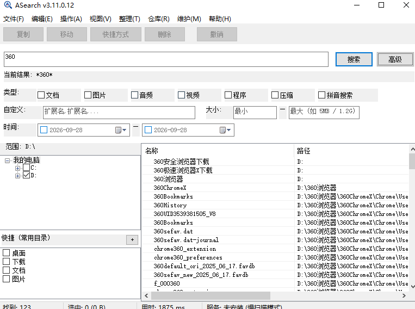This screenshot has height=309, width=415.
Task: Add a shortcut folder with plus button
Action: [132, 239]
